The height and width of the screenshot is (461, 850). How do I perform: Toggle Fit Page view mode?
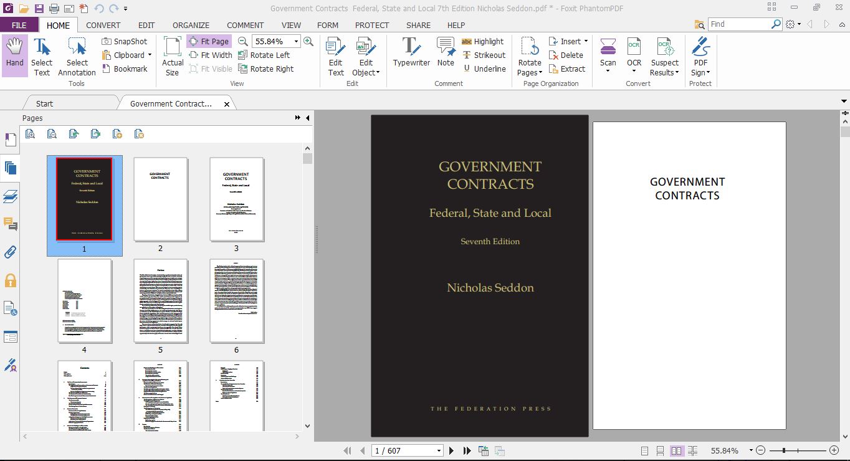tap(209, 41)
